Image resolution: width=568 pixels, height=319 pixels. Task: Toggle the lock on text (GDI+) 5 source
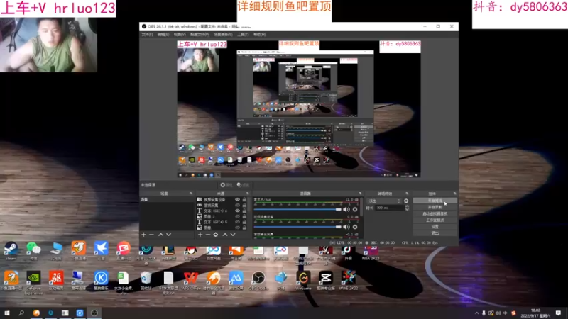point(244,222)
